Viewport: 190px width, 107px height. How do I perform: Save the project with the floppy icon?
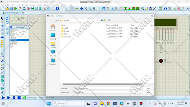(x=11, y=8)
